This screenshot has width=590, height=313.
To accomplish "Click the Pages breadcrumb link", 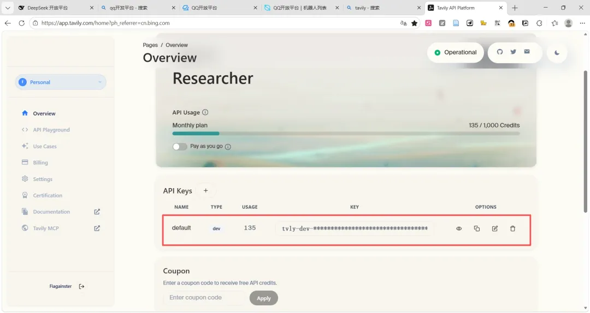I will (x=150, y=45).
